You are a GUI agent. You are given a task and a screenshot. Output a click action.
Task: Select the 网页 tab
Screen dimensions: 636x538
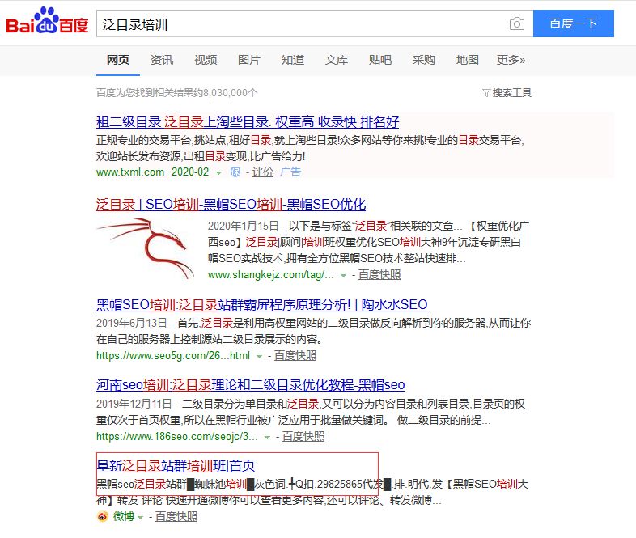point(117,60)
